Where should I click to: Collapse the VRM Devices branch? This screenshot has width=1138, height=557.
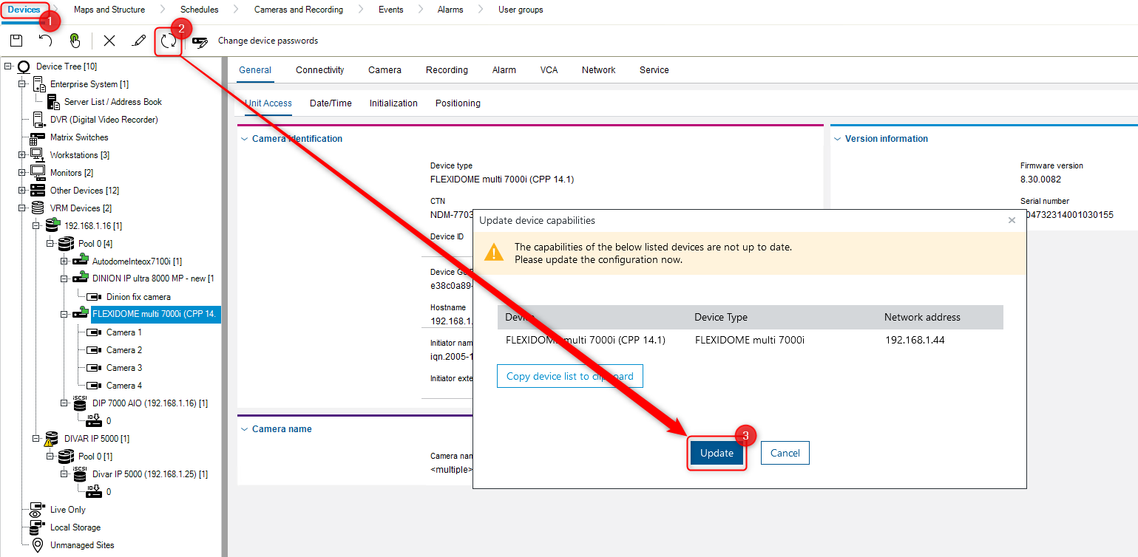(x=22, y=208)
